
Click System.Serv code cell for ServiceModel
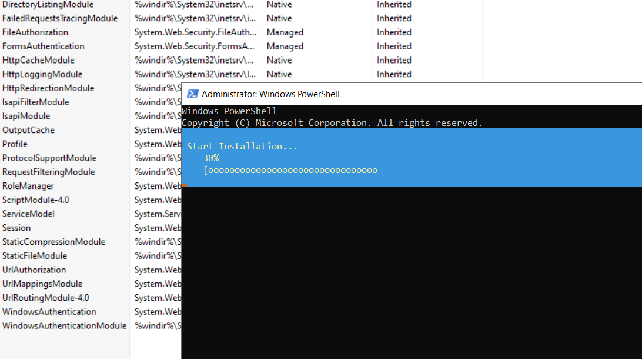[x=158, y=214]
